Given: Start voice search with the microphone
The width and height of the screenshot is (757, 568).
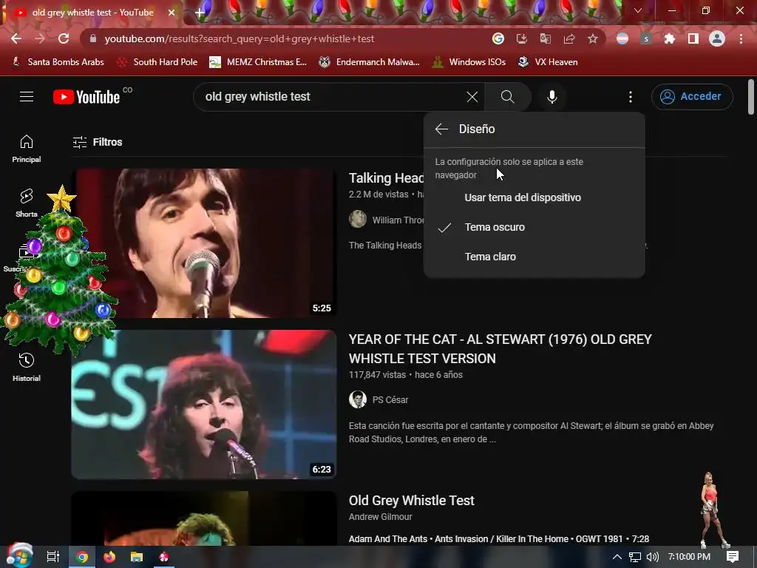Looking at the screenshot, I should pos(551,97).
